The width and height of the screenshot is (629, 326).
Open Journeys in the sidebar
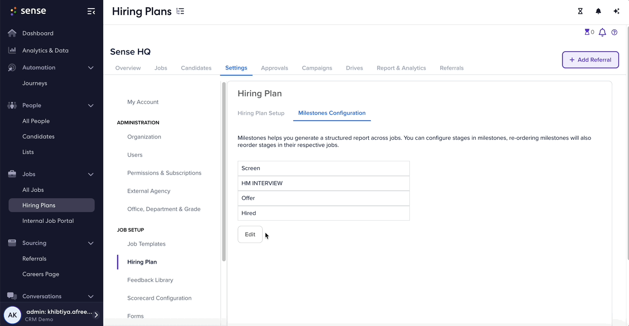[35, 83]
